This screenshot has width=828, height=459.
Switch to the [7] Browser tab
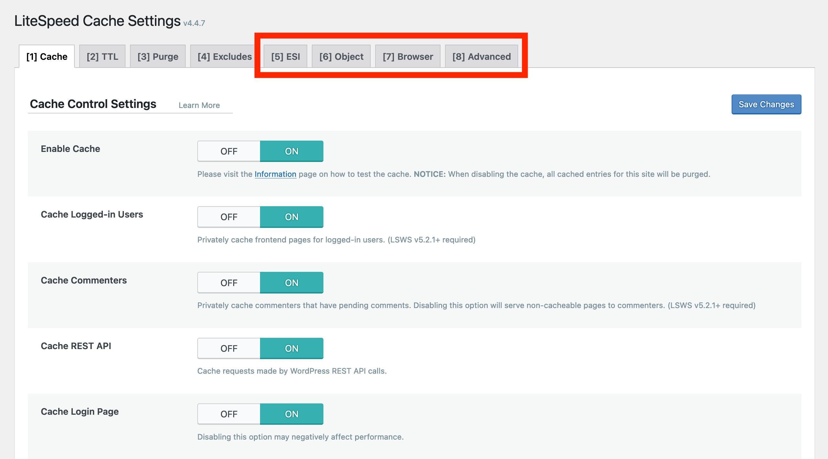[x=408, y=57]
